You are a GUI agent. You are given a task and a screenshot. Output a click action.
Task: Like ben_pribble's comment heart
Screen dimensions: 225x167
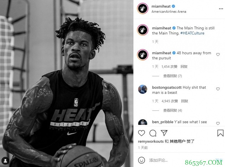pos(218,123)
